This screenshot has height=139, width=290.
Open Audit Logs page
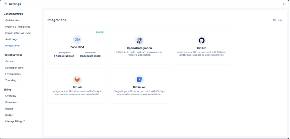pos(12,39)
